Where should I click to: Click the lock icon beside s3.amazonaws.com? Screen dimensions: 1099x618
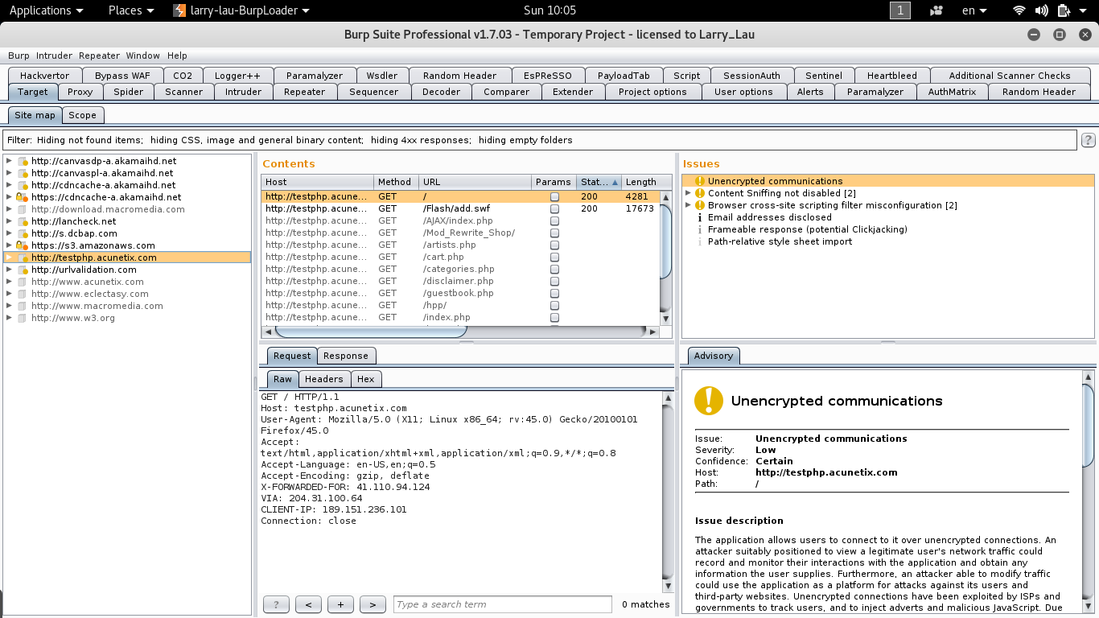point(23,245)
